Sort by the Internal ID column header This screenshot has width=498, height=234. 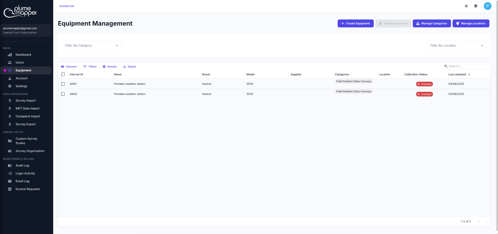tap(76, 74)
